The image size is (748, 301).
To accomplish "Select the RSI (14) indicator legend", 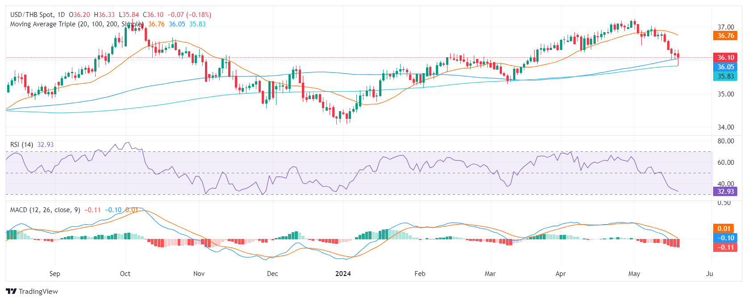I will tap(21, 145).
